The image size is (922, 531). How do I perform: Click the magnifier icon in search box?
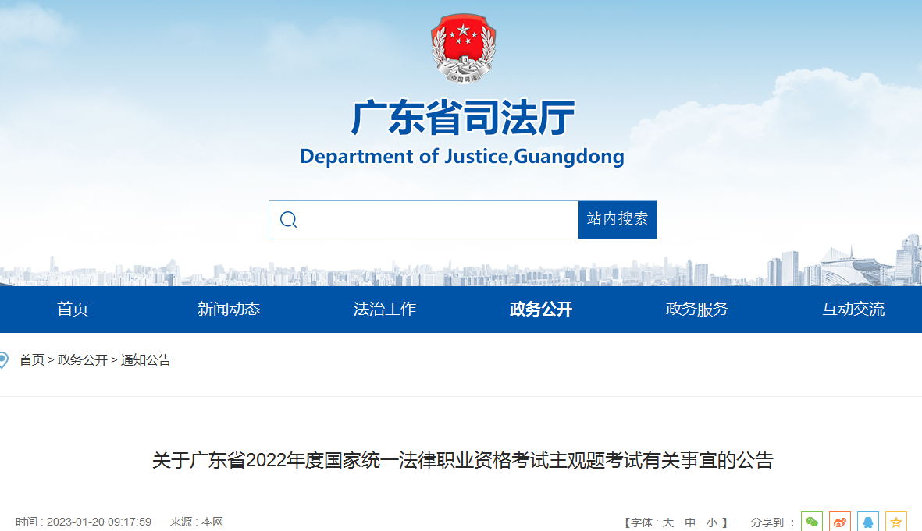pyautogui.click(x=288, y=220)
